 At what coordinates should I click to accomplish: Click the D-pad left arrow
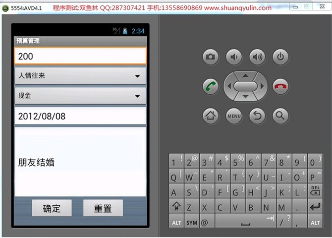pos(229,86)
